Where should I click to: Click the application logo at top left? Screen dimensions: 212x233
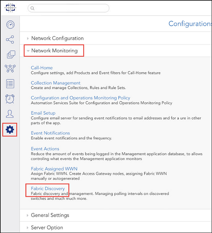coord(10,8)
